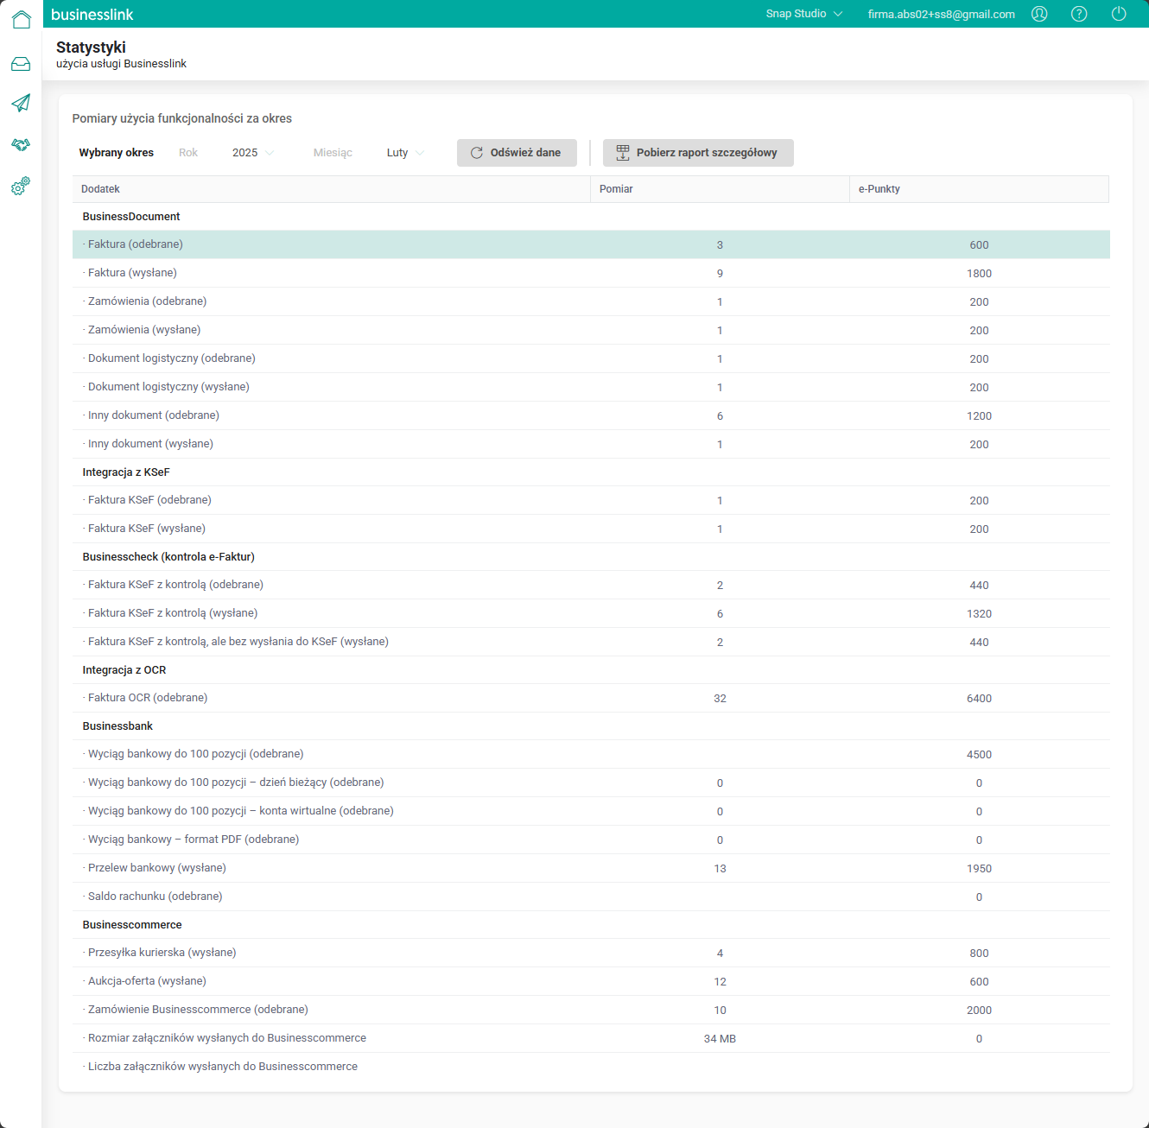Image resolution: width=1149 pixels, height=1128 pixels.
Task: Click the 6400 e-Punkty value for OCR
Action: click(x=979, y=699)
